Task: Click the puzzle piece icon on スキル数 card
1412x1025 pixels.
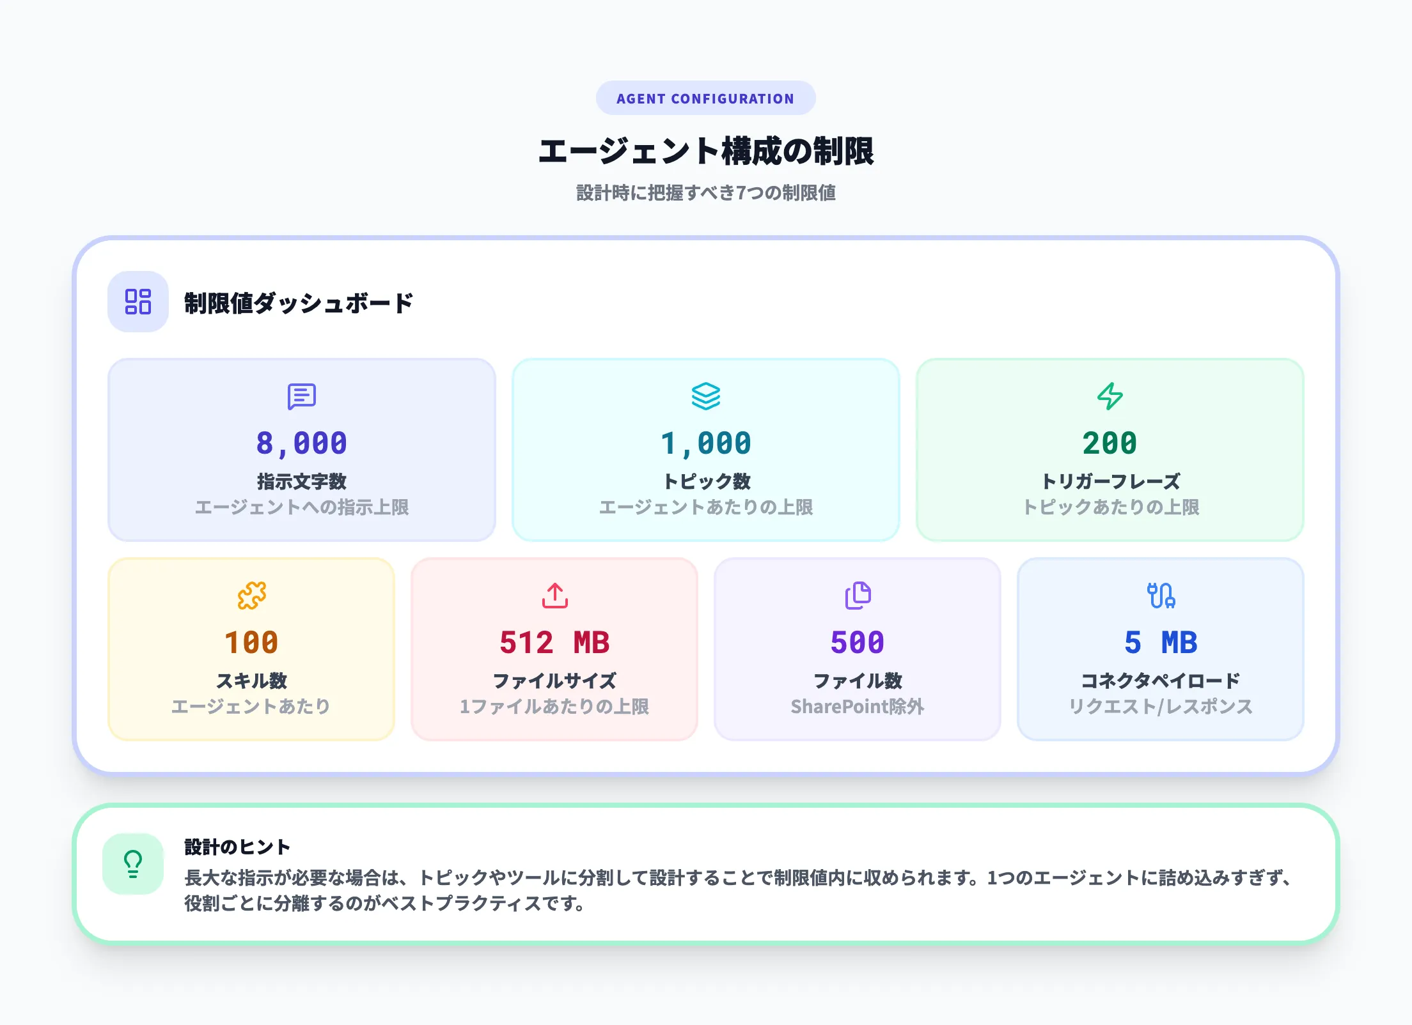Action: pyautogui.click(x=251, y=594)
